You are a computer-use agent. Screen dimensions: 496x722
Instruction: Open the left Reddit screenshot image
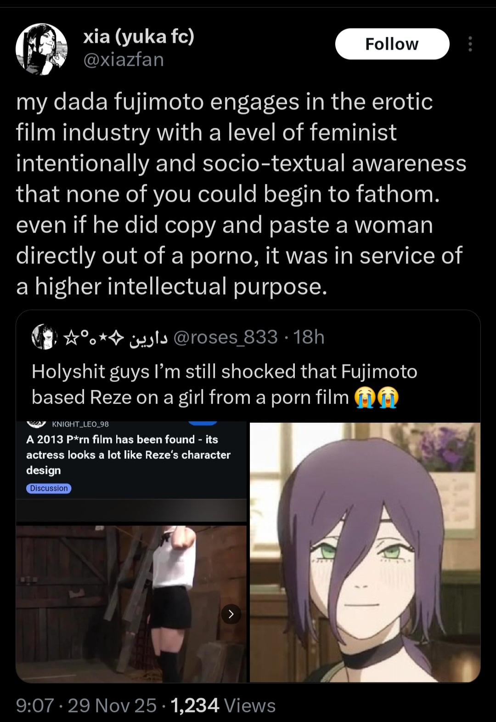click(x=131, y=552)
